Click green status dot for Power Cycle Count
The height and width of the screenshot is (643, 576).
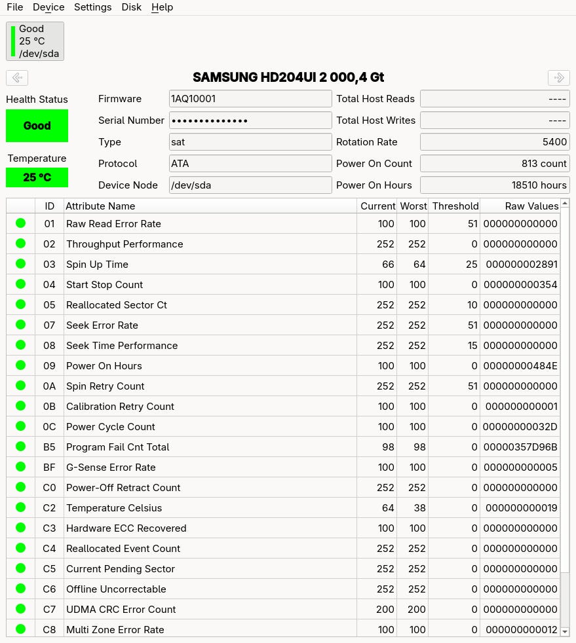click(20, 426)
